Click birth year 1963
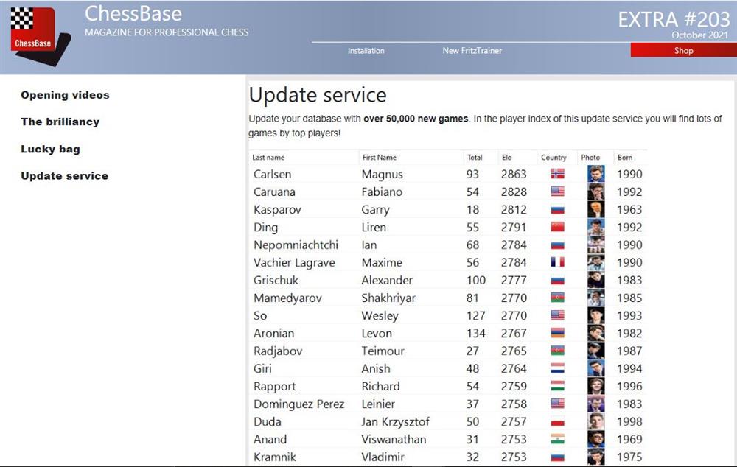The image size is (737, 467). [x=629, y=209]
